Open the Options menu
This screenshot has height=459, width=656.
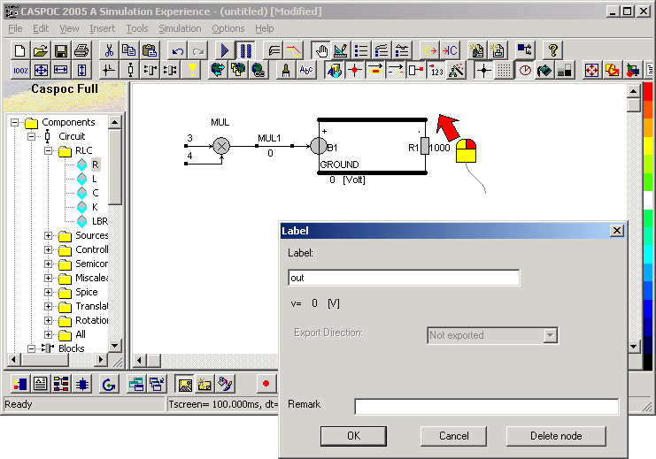click(x=228, y=28)
